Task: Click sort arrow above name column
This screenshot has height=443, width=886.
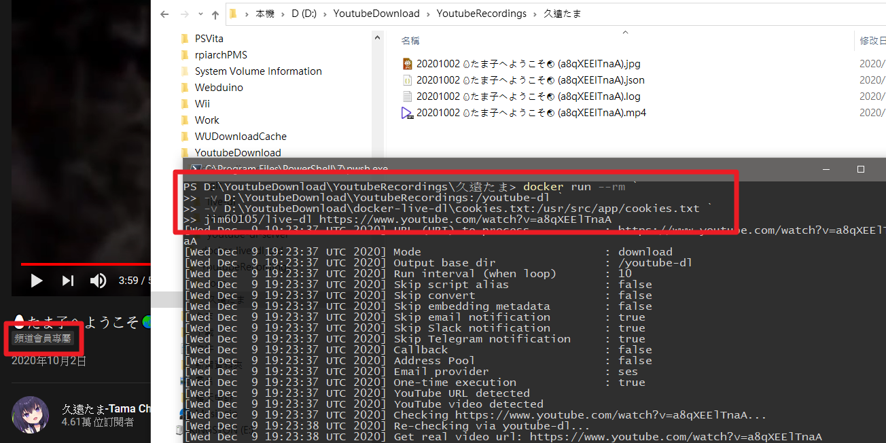Action: tap(625, 31)
